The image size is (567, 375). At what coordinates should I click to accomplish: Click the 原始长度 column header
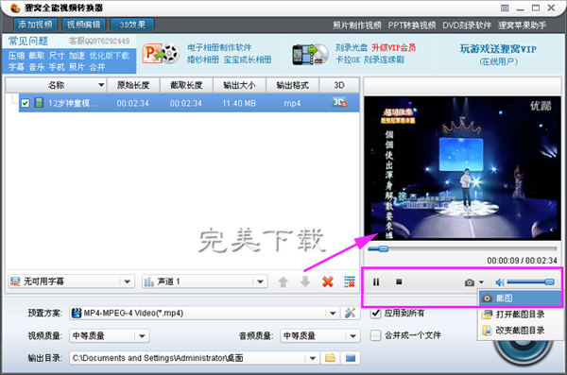133,85
